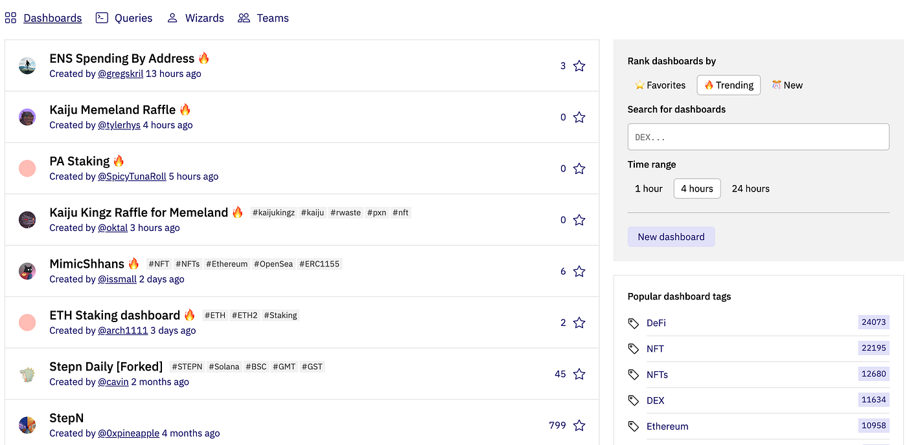This screenshot has height=445, width=907.
Task: Click 0xpineapple's avatar image
Action: coord(27,425)
